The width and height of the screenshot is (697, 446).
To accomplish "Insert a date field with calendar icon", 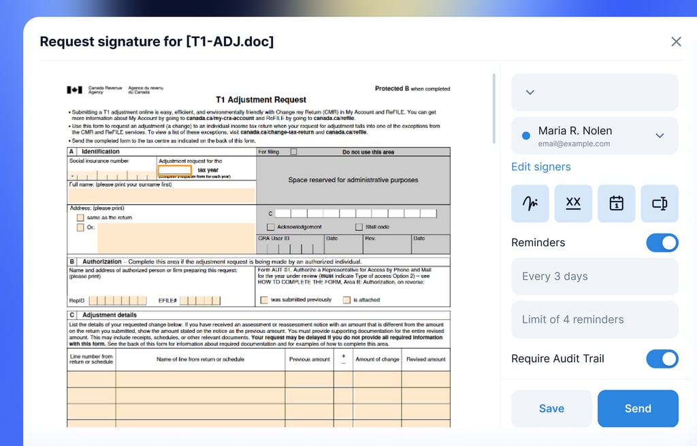I will pyautogui.click(x=616, y=204).
